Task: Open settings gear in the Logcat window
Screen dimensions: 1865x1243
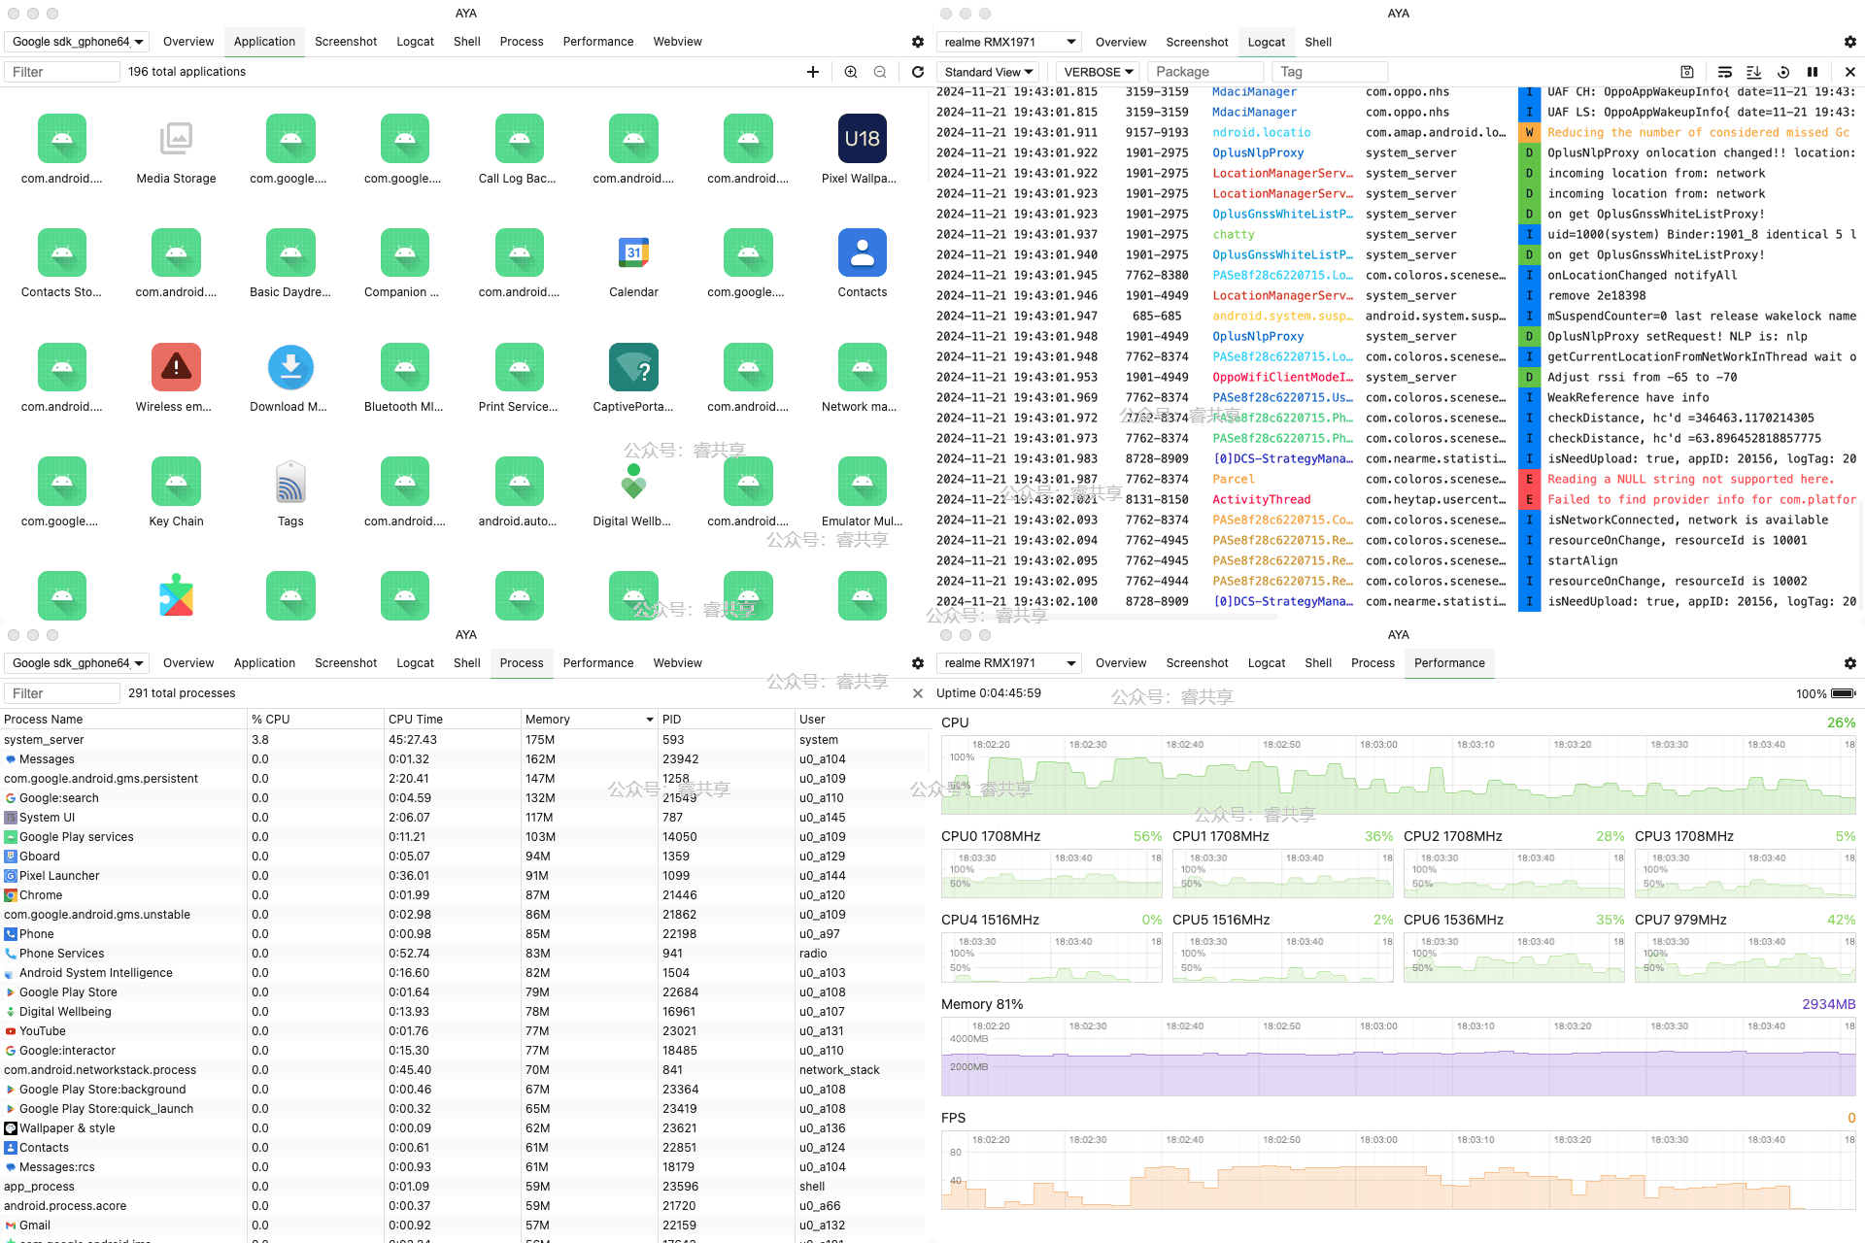Action: (x=1850, y=42)
